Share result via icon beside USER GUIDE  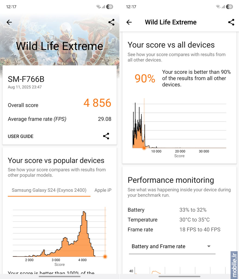click(x=106, y=136)
